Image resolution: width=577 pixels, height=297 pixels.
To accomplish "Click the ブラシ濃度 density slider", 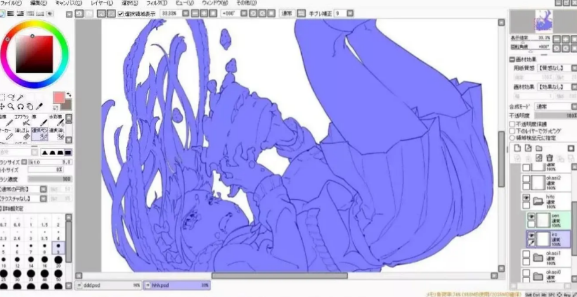I will (x=50, y=179).
